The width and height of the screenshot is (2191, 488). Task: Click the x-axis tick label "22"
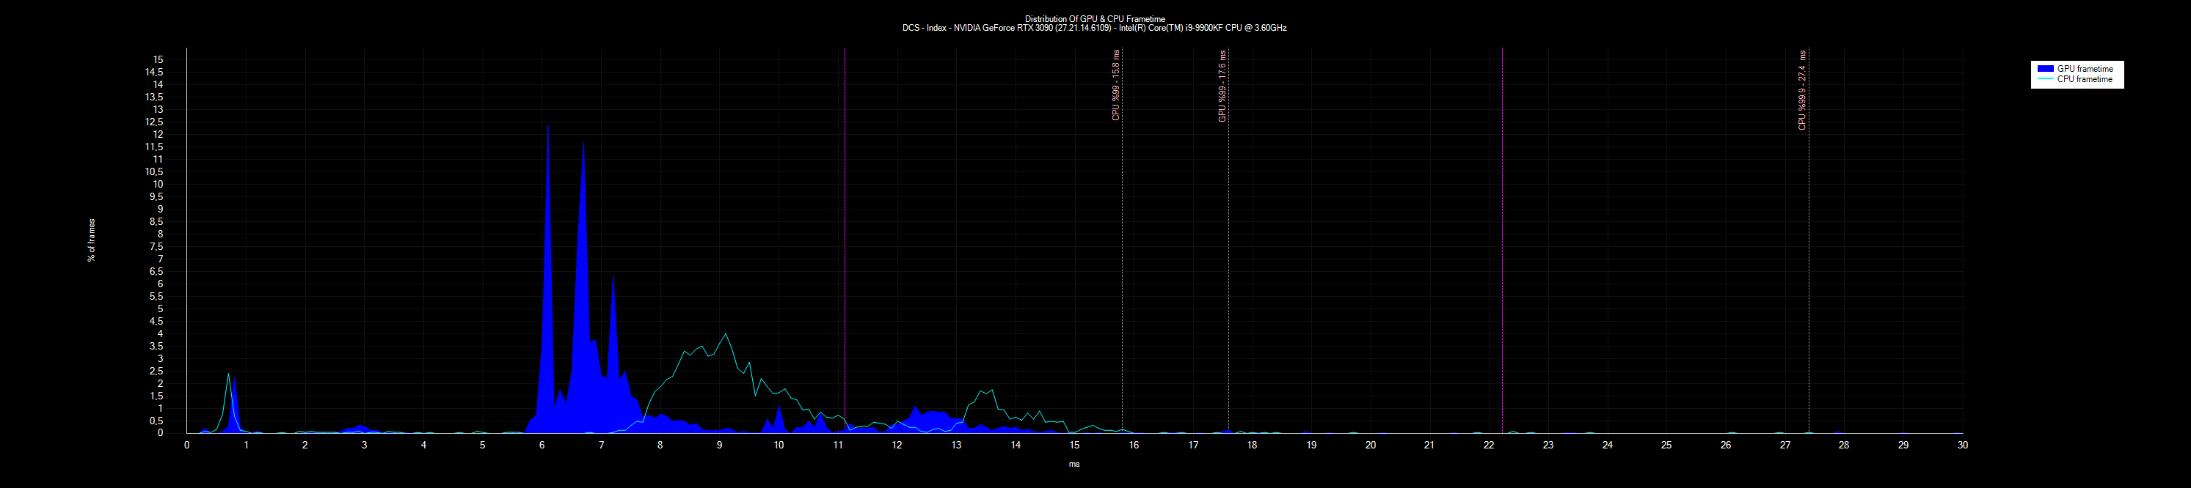1489,446
